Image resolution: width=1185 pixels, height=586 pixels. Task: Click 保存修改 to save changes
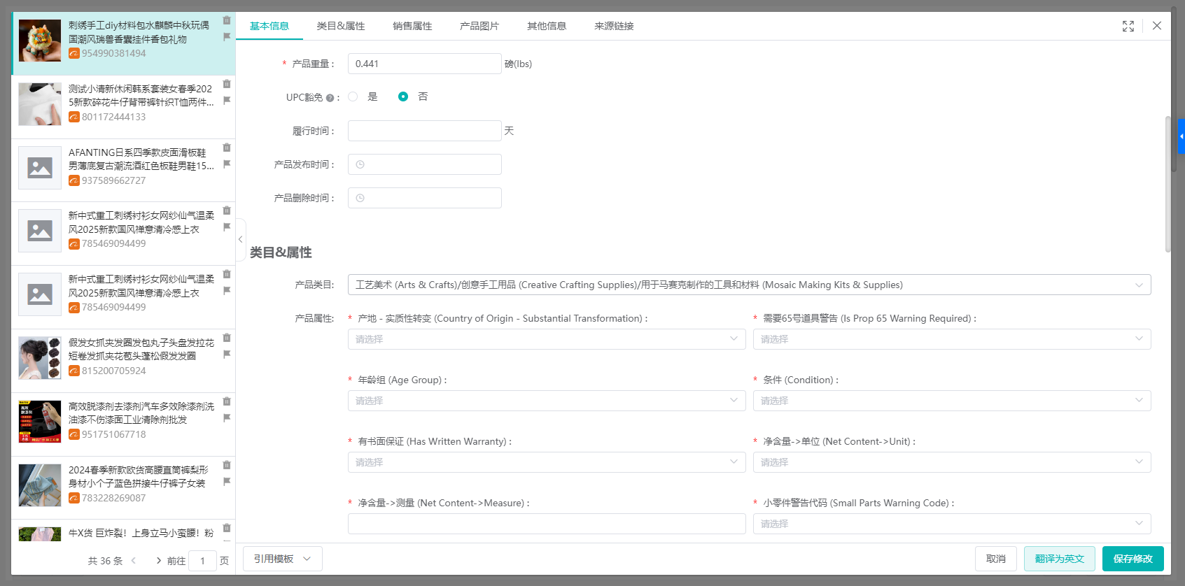pos(1133,559)
